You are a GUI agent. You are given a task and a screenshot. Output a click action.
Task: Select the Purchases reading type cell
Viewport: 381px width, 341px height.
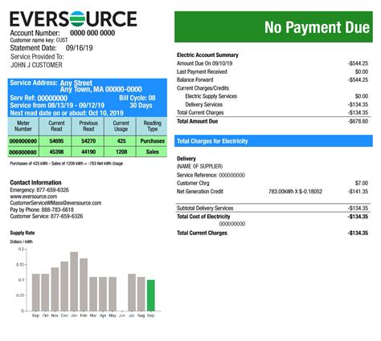point(152,141)
